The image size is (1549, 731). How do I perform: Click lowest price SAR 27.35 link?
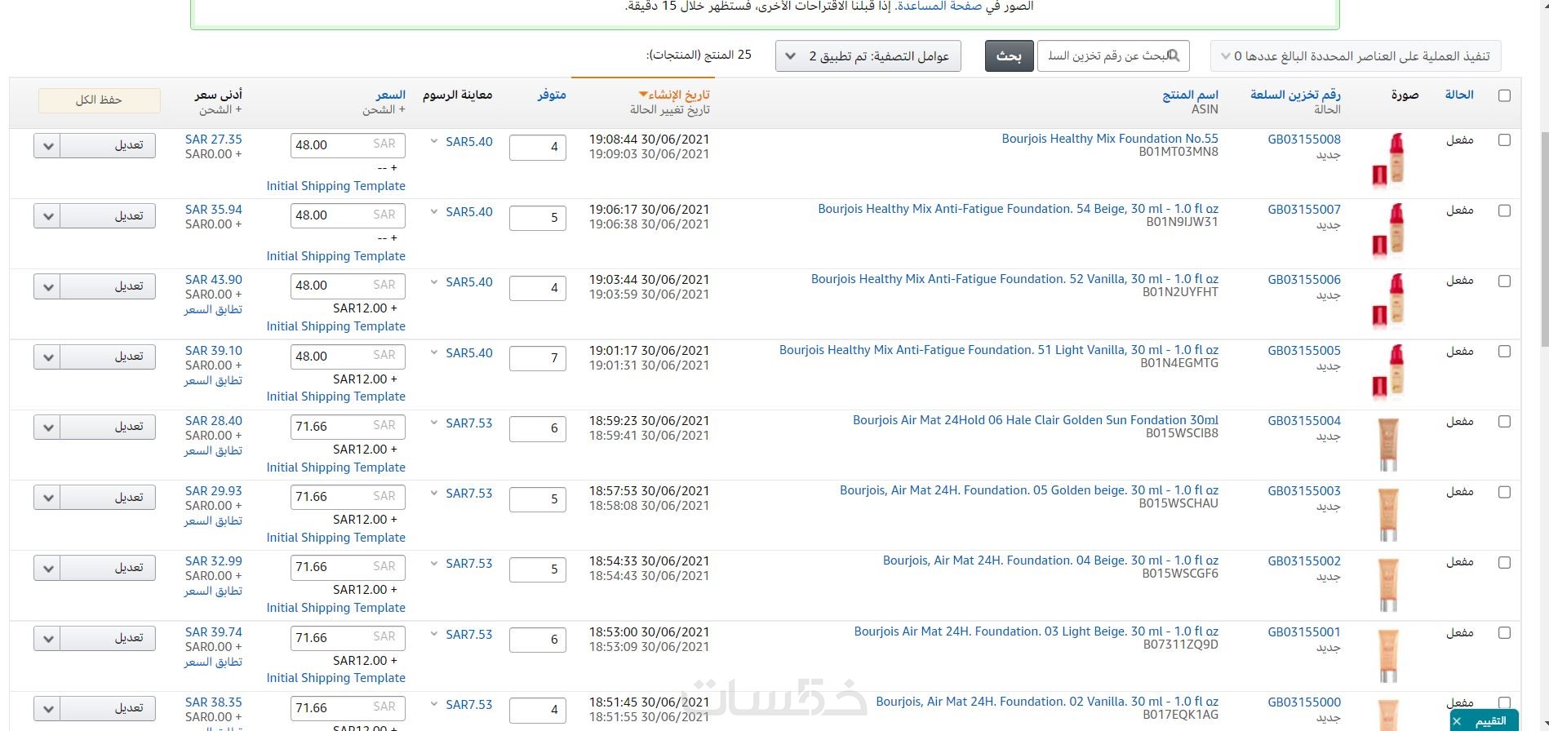click(214, 140)
